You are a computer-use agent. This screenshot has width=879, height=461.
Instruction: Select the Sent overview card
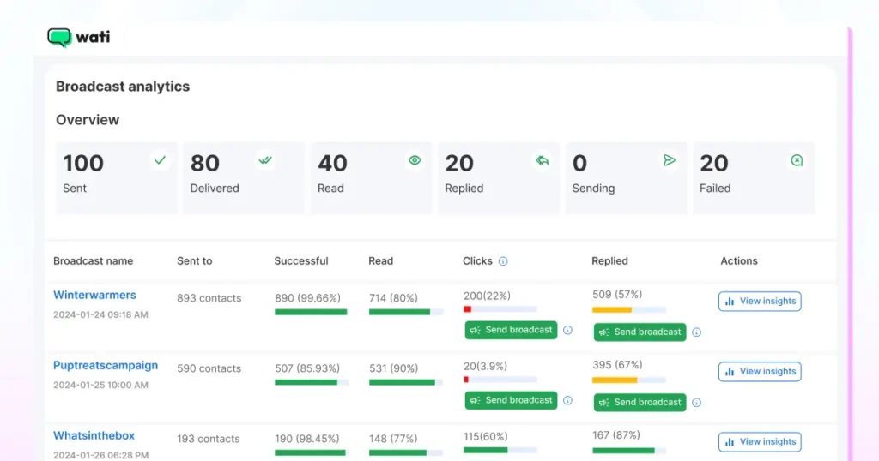pos(116,177)
